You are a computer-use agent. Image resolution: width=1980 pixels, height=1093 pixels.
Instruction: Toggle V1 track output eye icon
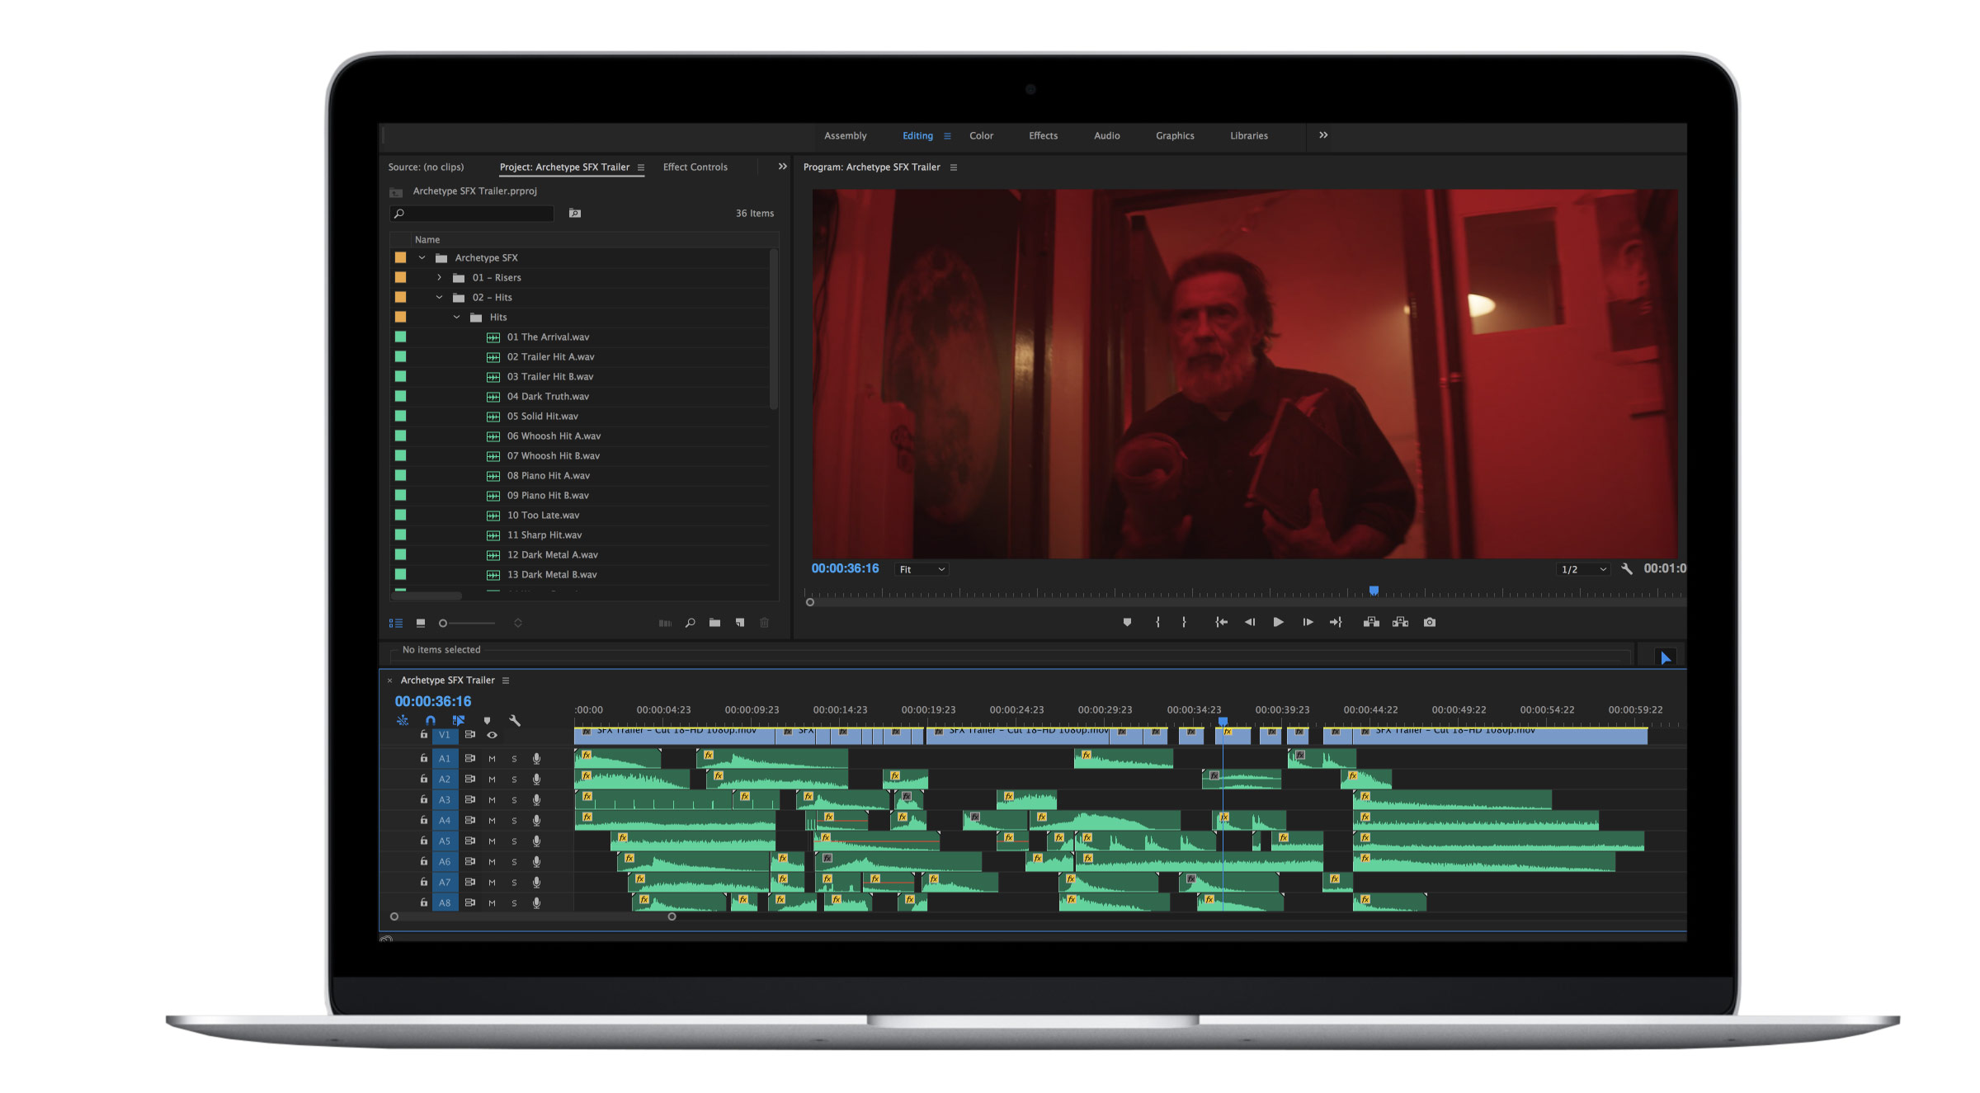click(493, 735)
